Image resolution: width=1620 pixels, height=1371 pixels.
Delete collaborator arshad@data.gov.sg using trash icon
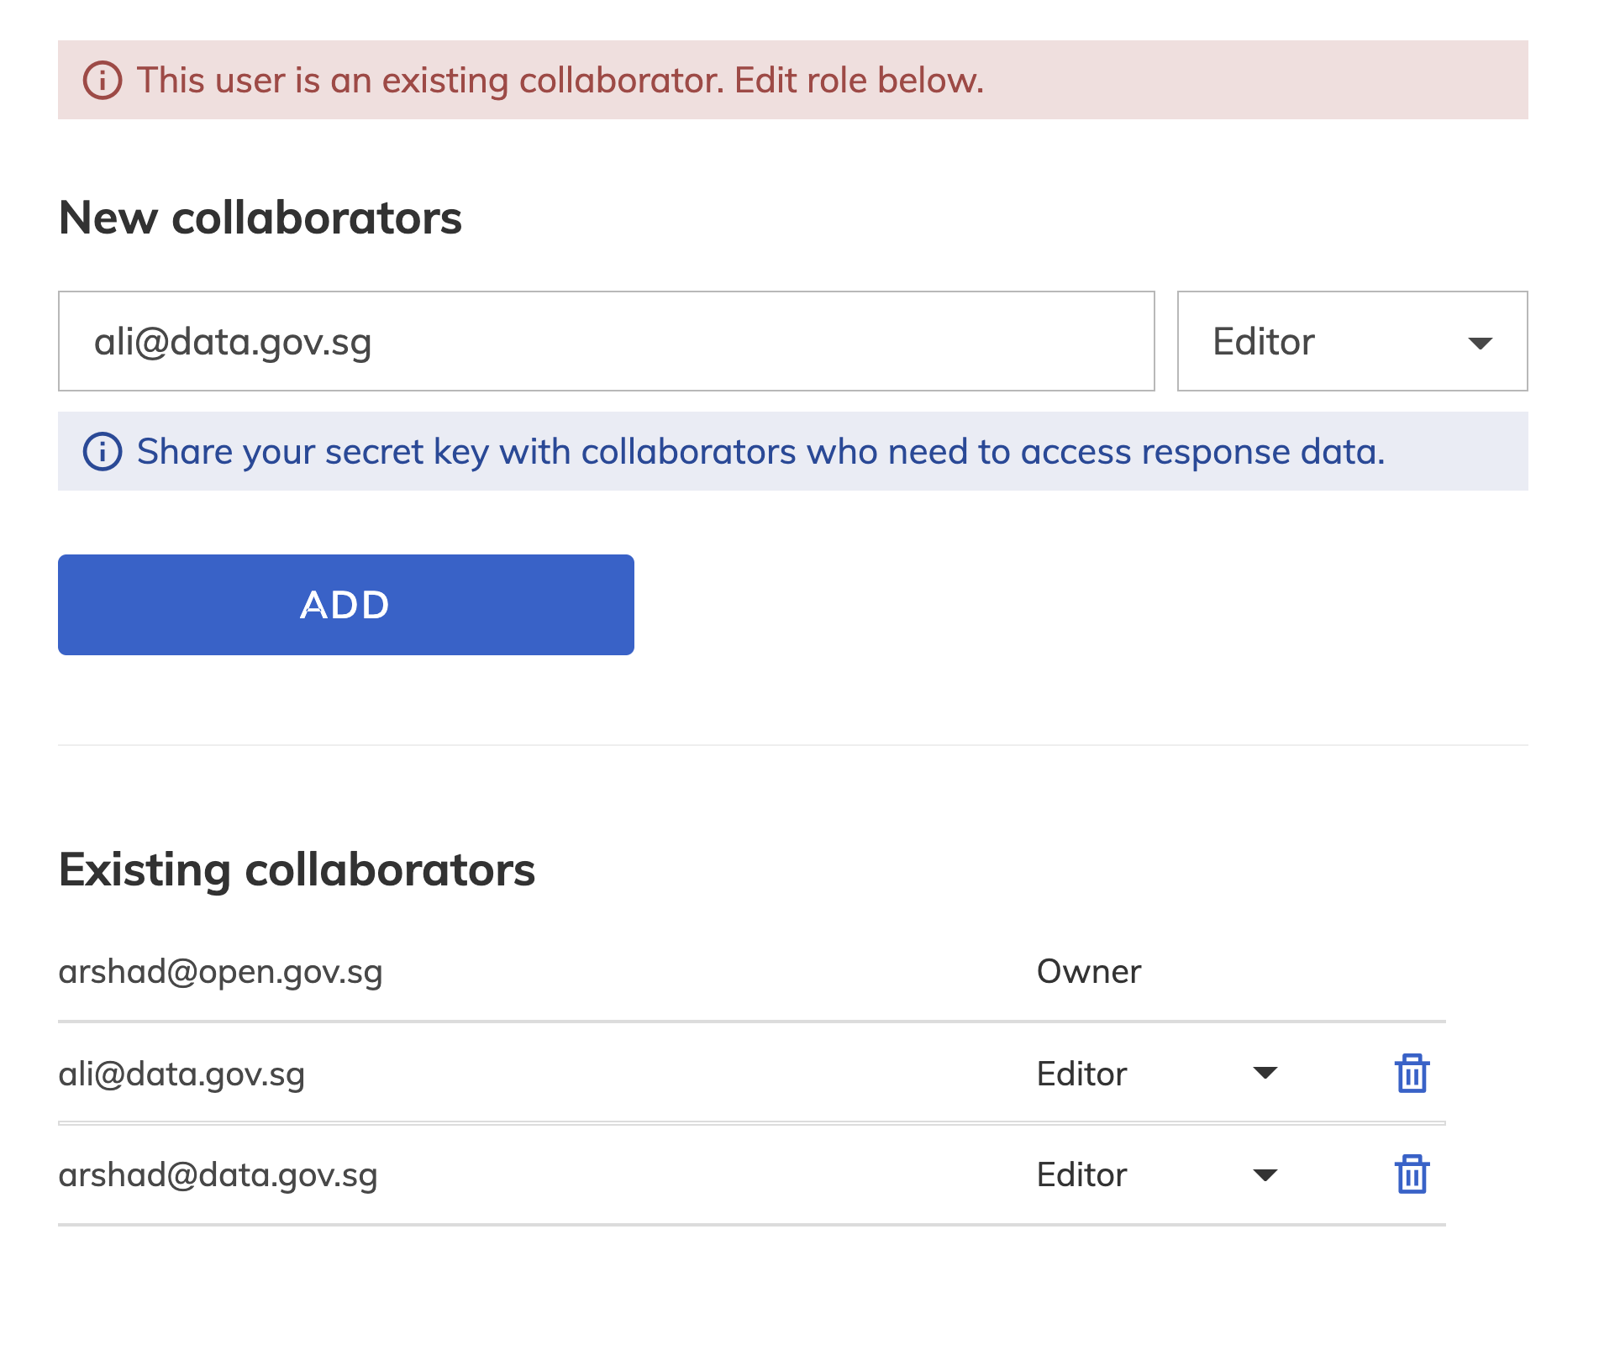(x=1412, y=1175)
